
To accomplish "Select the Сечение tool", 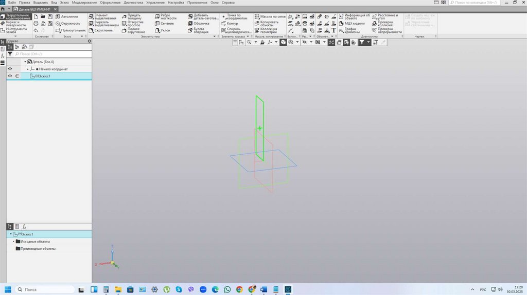I will [164, 24].
